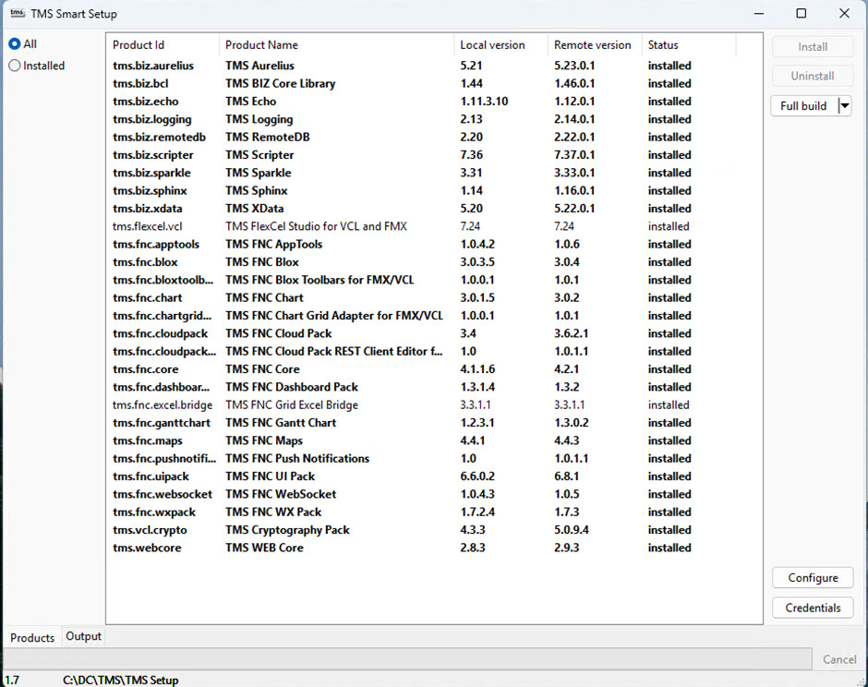Click the Full build button

click(x=802, y=106)
